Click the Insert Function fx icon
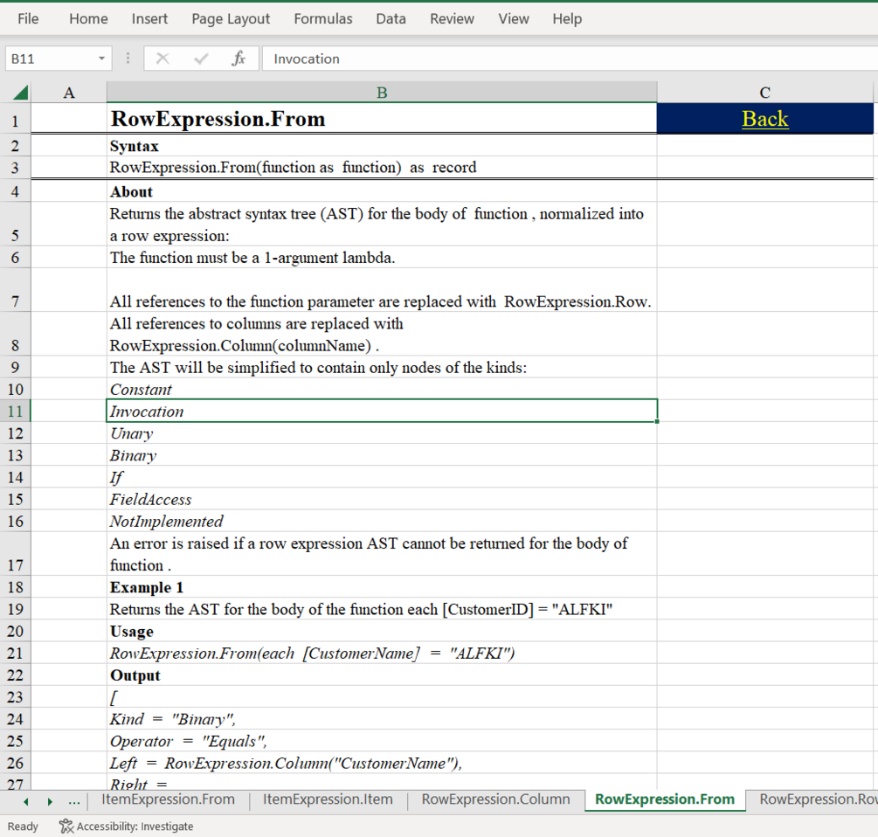 (239, 59)
